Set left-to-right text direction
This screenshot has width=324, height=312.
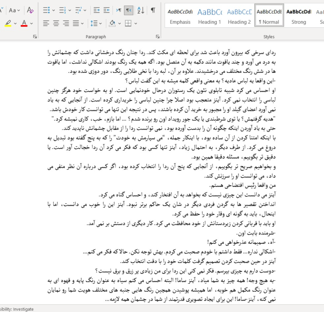[119, 10]
